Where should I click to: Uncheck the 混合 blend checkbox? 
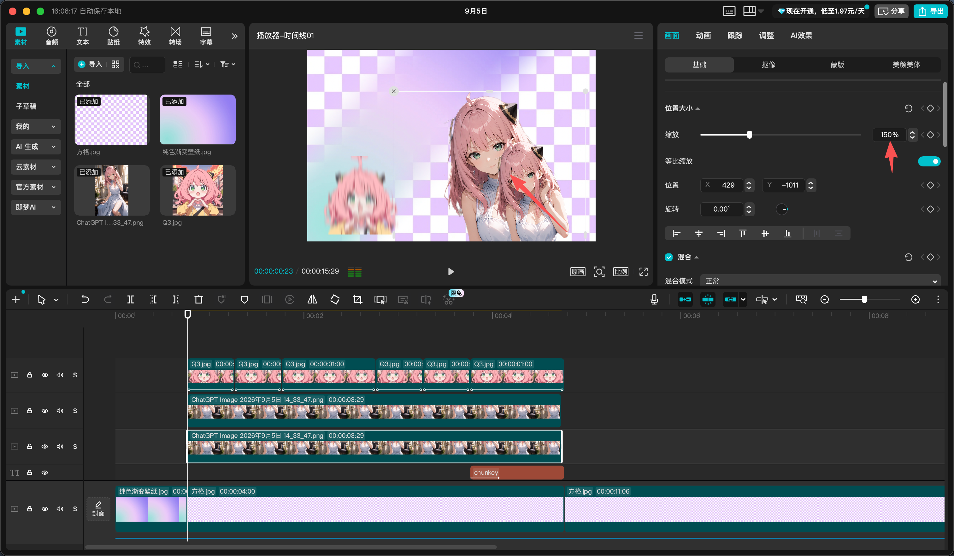pos(669,257)
